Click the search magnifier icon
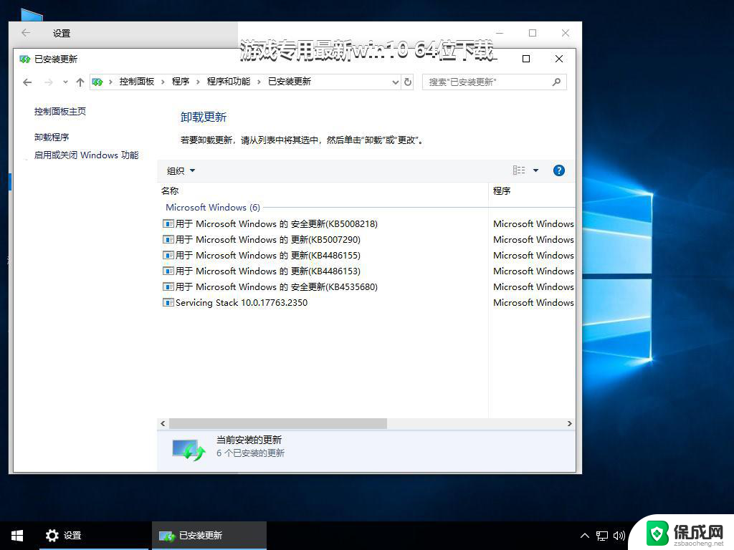The image size is (734, 550). [556, 82]
